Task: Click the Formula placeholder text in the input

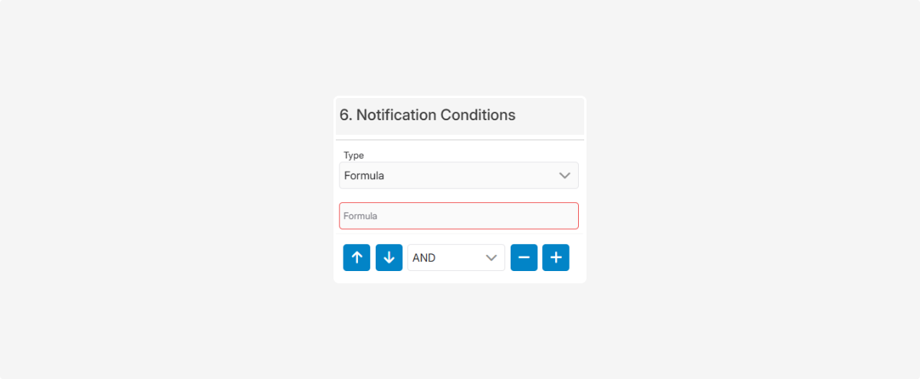Action: pyautogui.click(x=360, y=216)
